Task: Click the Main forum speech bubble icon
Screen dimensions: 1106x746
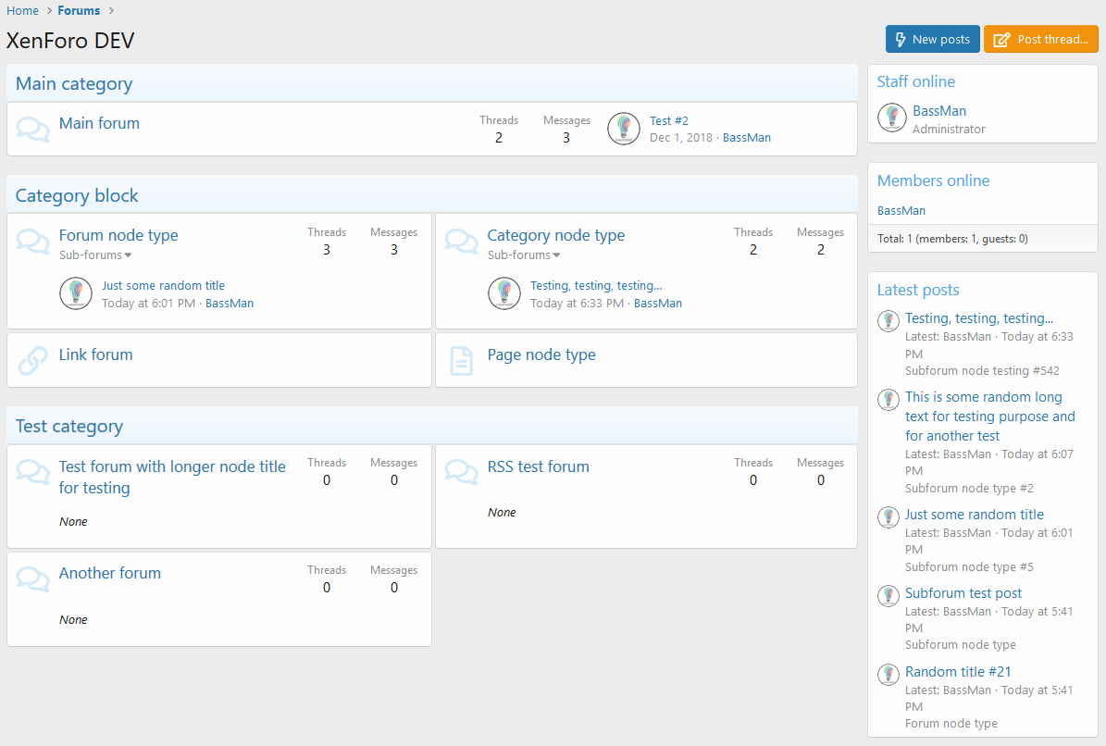Action: [x=33, y=130]
